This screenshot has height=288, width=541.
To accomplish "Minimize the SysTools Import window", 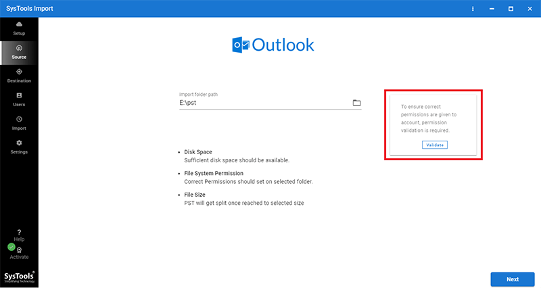I will click(492, 9).
